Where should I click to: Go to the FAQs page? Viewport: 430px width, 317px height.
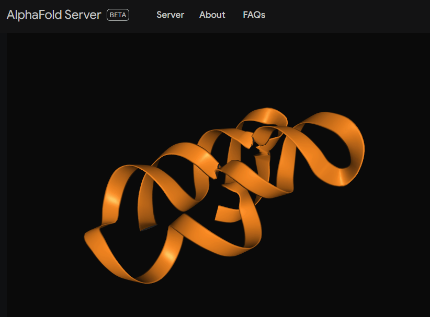(254, 15)
